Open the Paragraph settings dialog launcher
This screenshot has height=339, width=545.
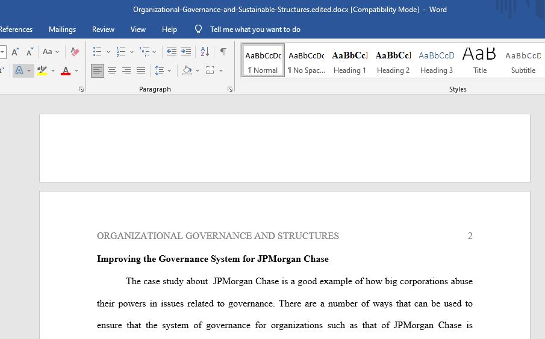[230, 89]
